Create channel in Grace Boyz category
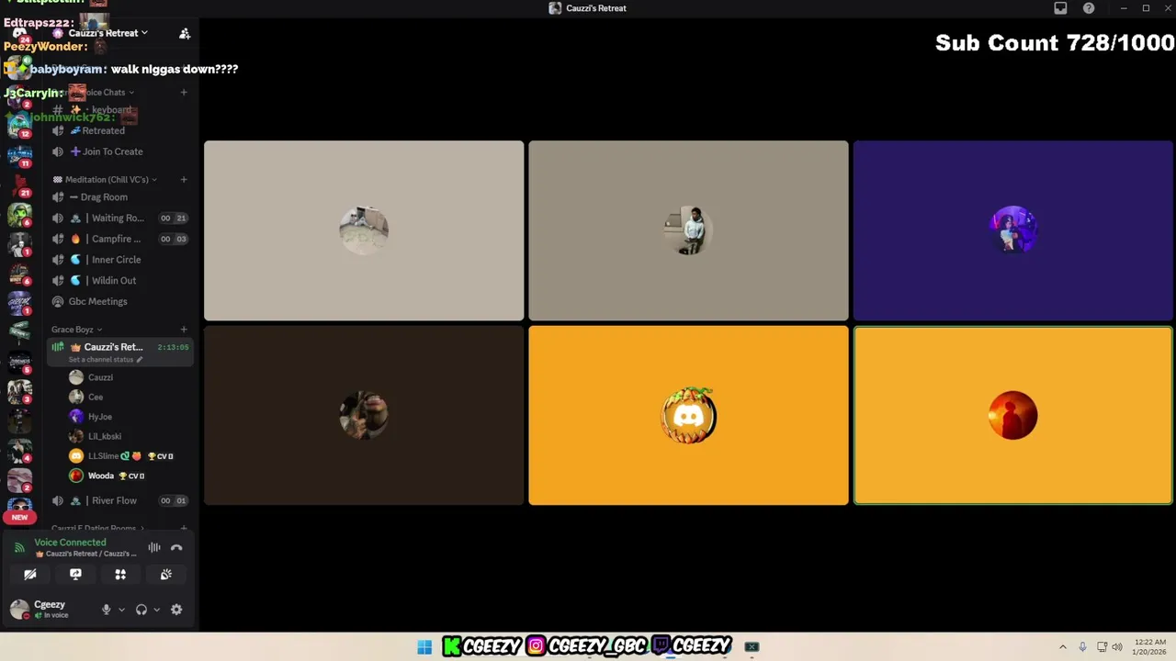The width and height of the screenshot is (1176, 661). click(x=184, y=330)
